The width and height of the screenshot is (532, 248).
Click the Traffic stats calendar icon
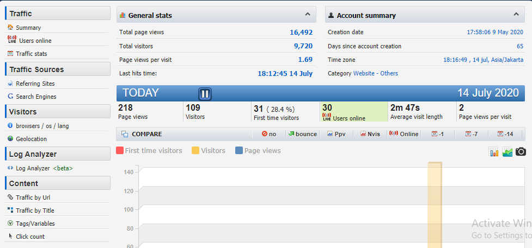pos(10,53)
